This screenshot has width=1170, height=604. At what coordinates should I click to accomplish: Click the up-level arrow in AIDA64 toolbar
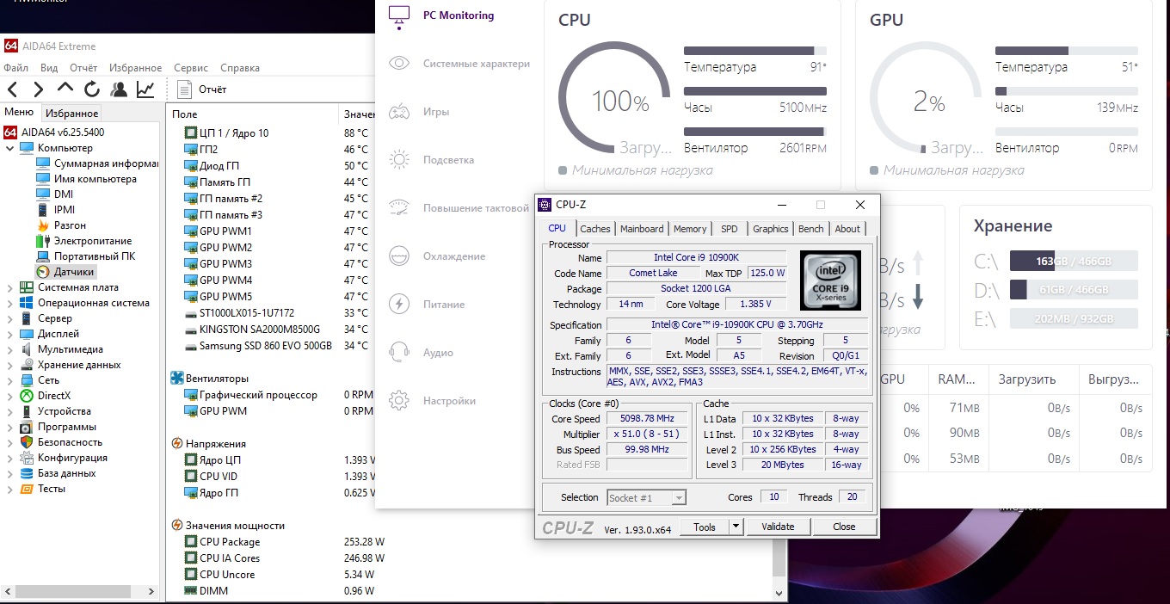click(x=65, y=88)
